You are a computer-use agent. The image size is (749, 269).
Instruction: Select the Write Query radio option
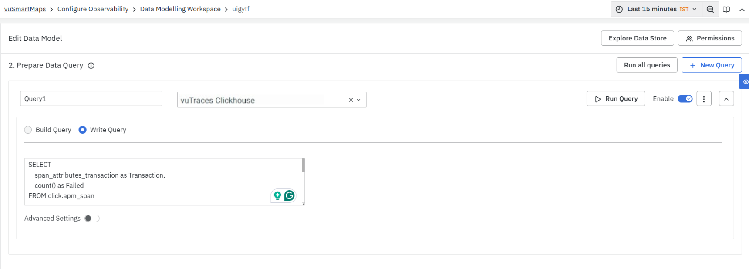(83, 130)
